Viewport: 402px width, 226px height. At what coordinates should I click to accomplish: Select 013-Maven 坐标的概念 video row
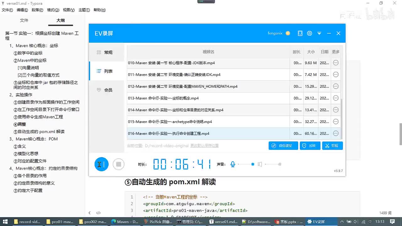[x=234, y=98]
